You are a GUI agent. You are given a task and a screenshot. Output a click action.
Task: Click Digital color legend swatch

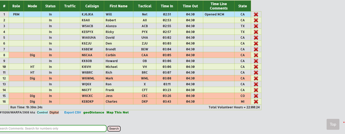point(54,113)
